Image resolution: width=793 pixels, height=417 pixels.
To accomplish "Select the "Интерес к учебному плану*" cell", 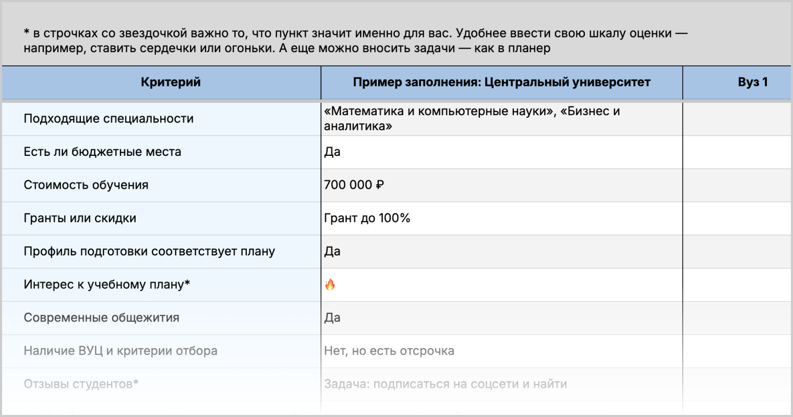I will point(107,285).
